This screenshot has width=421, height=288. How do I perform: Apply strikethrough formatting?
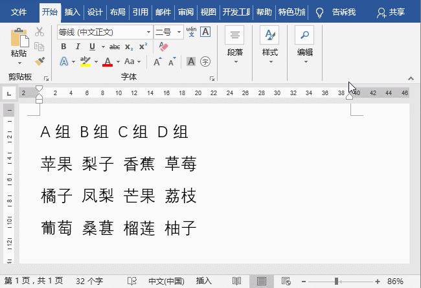pos(115,47)
